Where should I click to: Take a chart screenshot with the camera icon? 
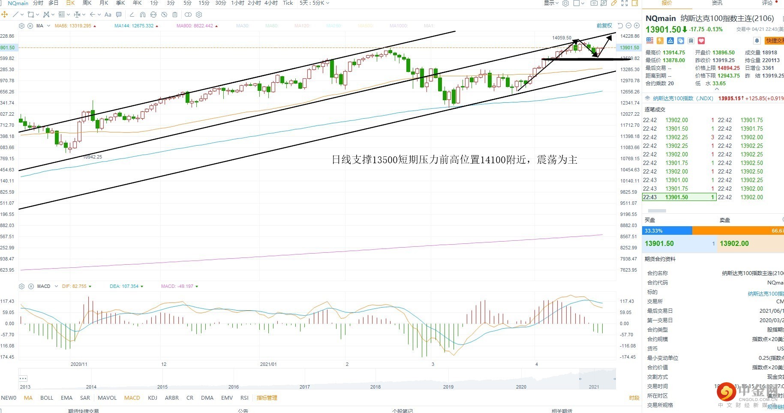click(x=594, y=3)
